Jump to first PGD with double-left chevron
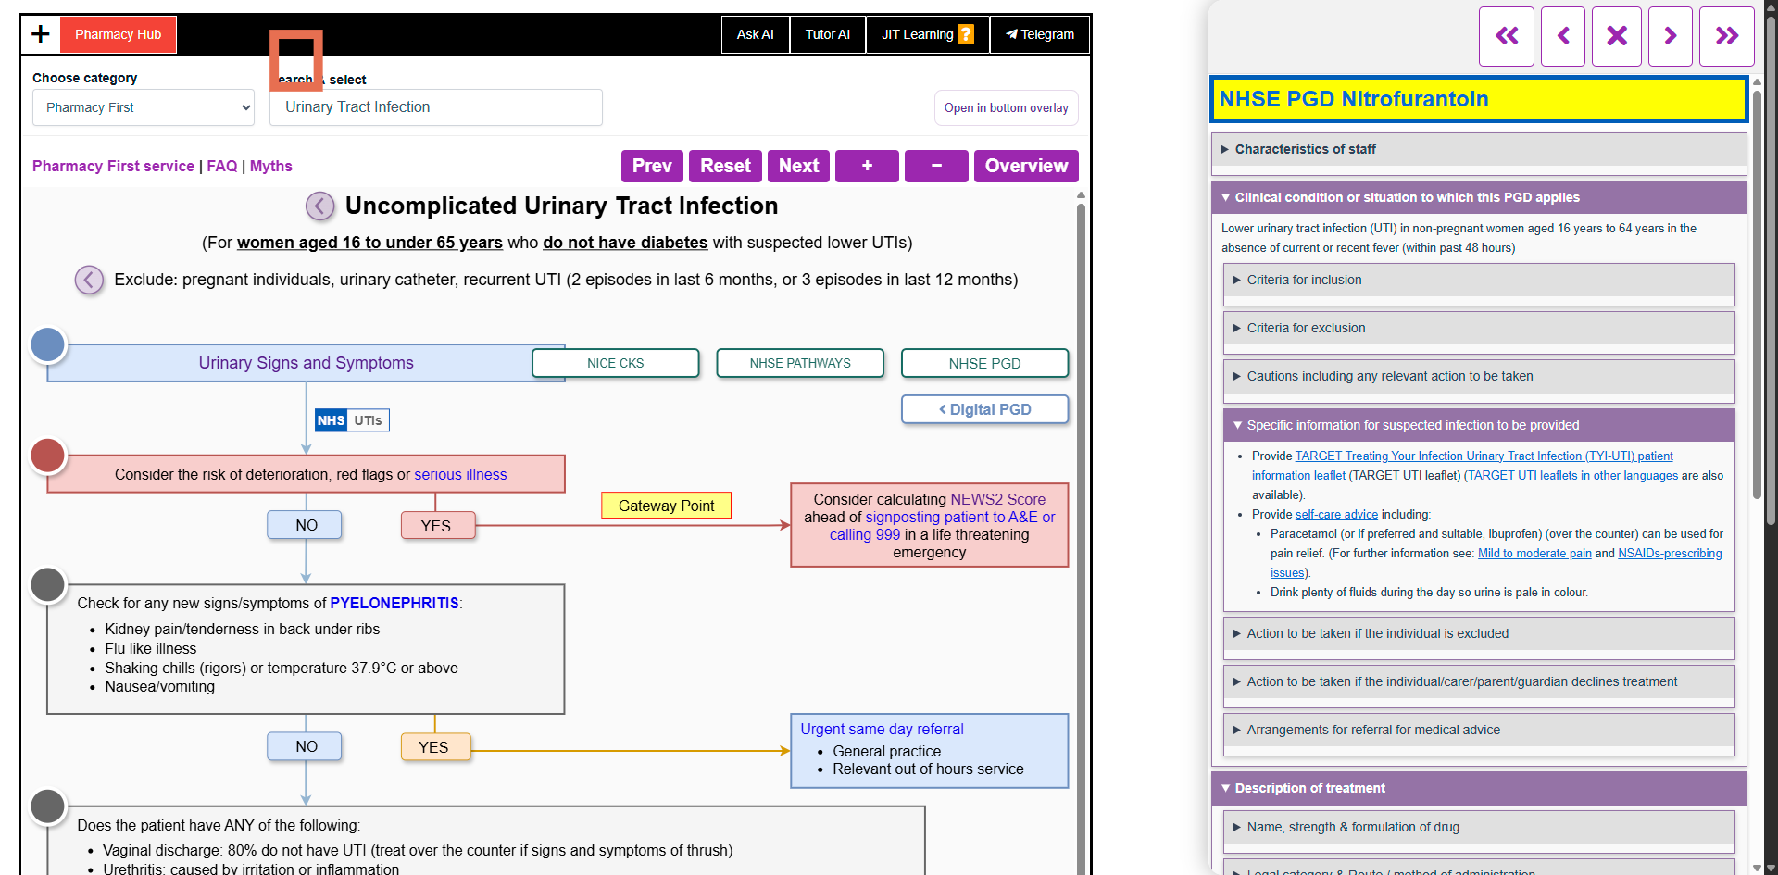The height and width of the screenshot is (875, 1778). coord(1507,36)
